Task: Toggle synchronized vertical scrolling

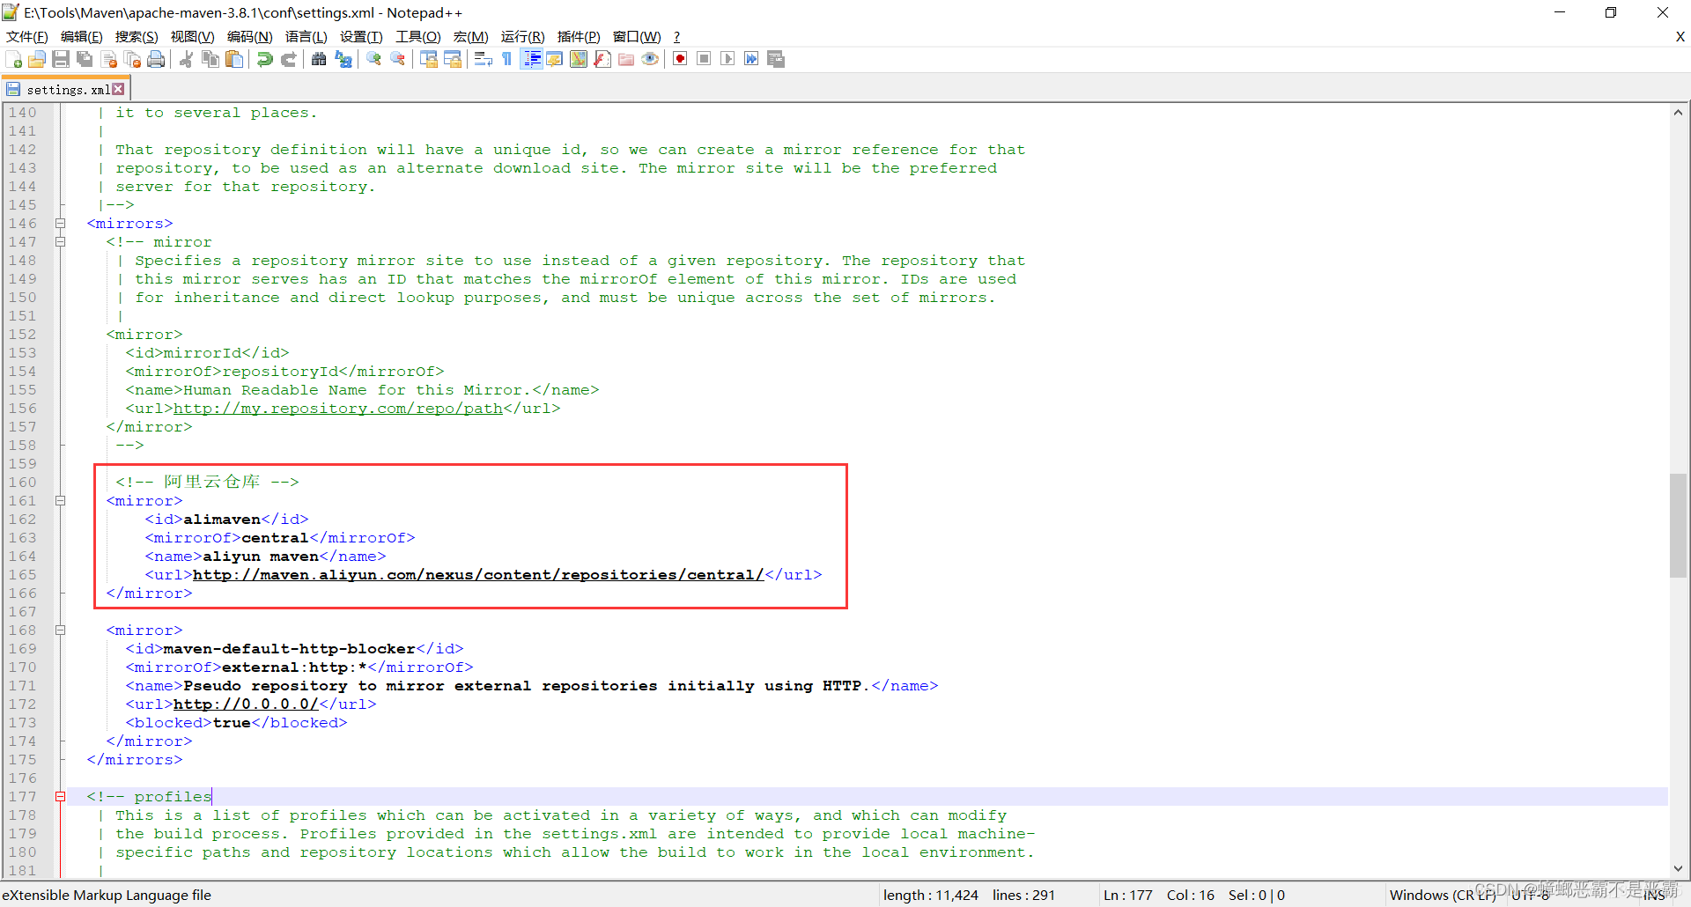Action: pos(429,59)
